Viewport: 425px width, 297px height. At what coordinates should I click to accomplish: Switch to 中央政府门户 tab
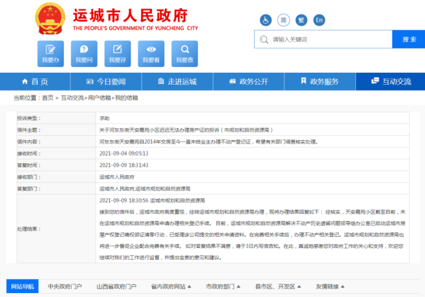click(x=65, y=286)
